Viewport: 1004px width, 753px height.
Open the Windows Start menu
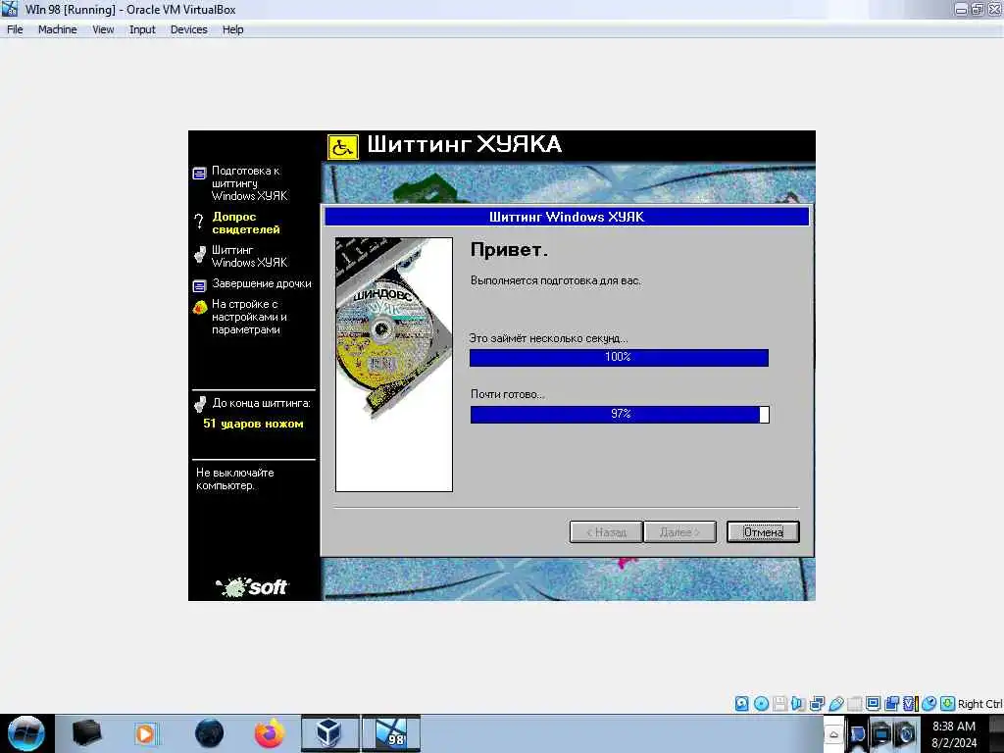coord(25,733)
